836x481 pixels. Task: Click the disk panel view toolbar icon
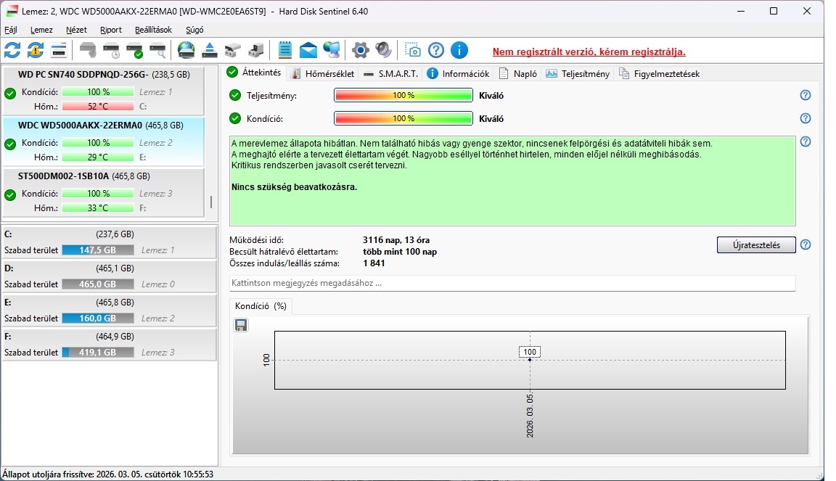click(59, 51)
